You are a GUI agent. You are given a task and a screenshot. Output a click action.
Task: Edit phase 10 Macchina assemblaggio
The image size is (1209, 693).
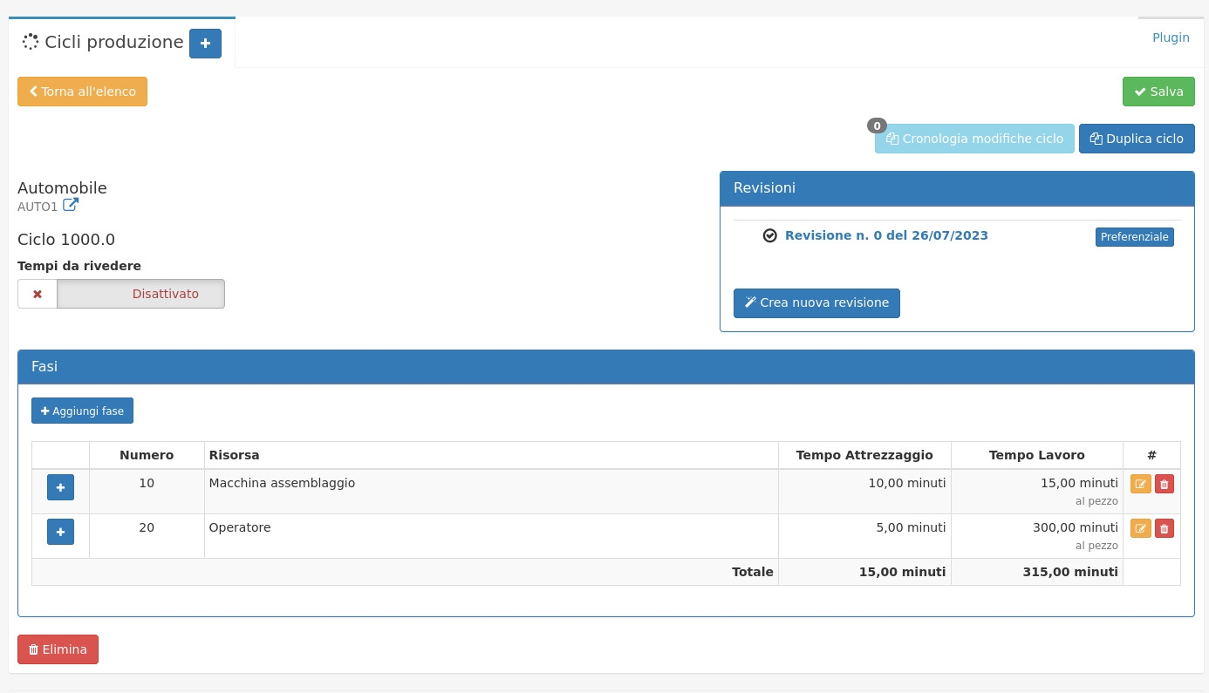point(1140,484)
